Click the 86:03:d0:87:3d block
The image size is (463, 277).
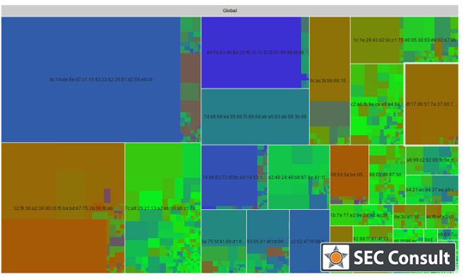coord(387,175)
